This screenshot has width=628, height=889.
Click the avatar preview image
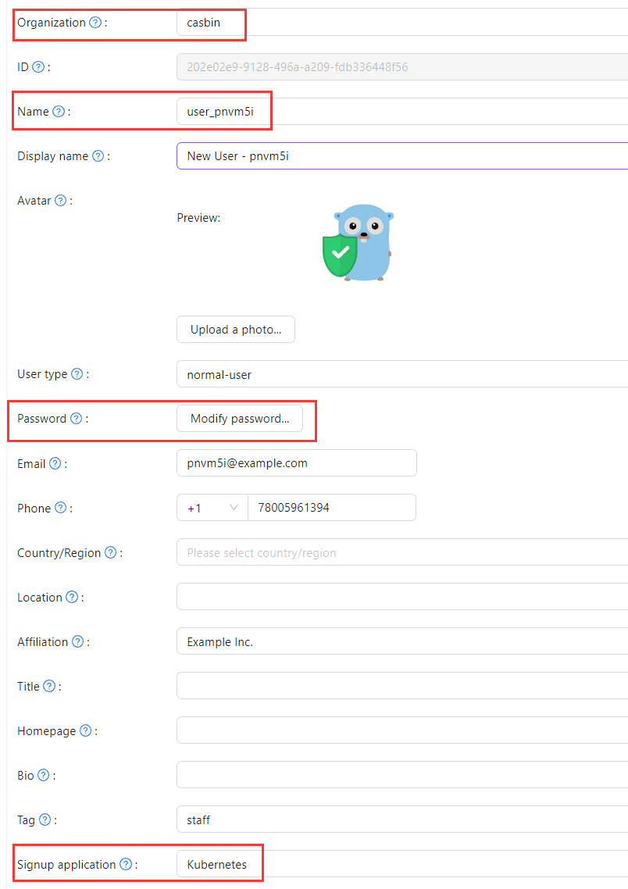pyautogui.click(x=357, y=242)
